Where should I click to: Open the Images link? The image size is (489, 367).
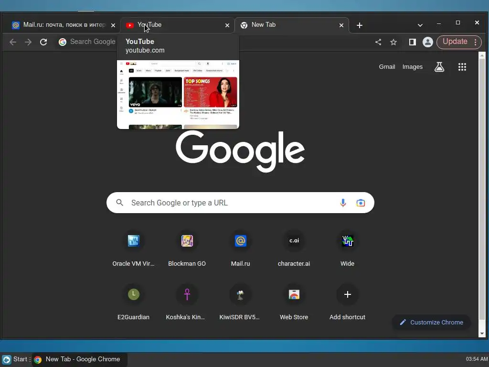[412, 67]
